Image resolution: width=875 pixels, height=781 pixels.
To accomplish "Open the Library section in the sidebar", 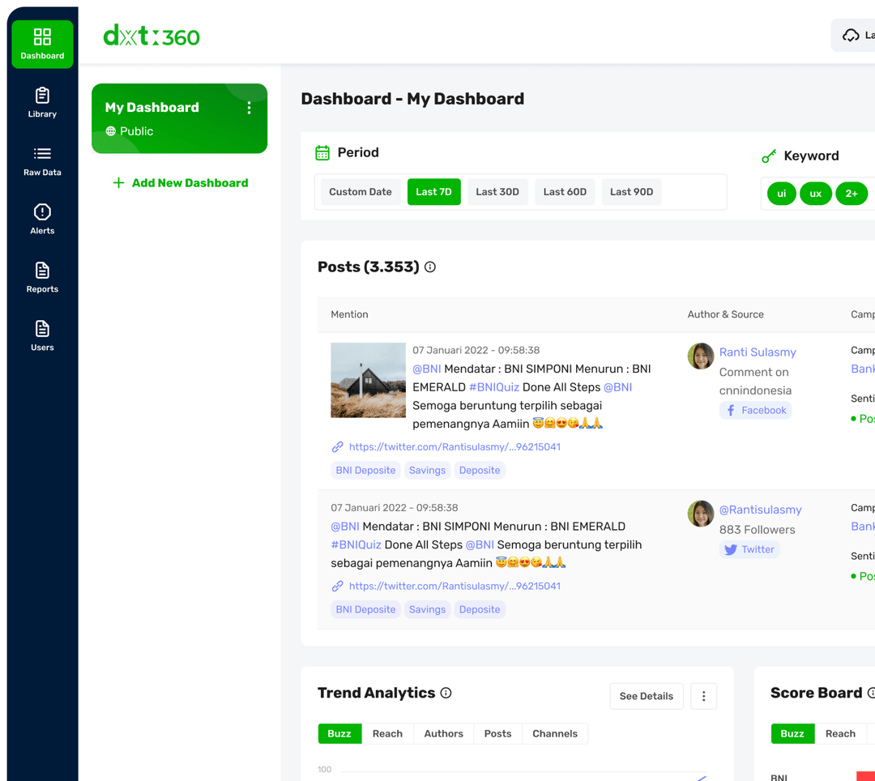I will coord(41,100).
